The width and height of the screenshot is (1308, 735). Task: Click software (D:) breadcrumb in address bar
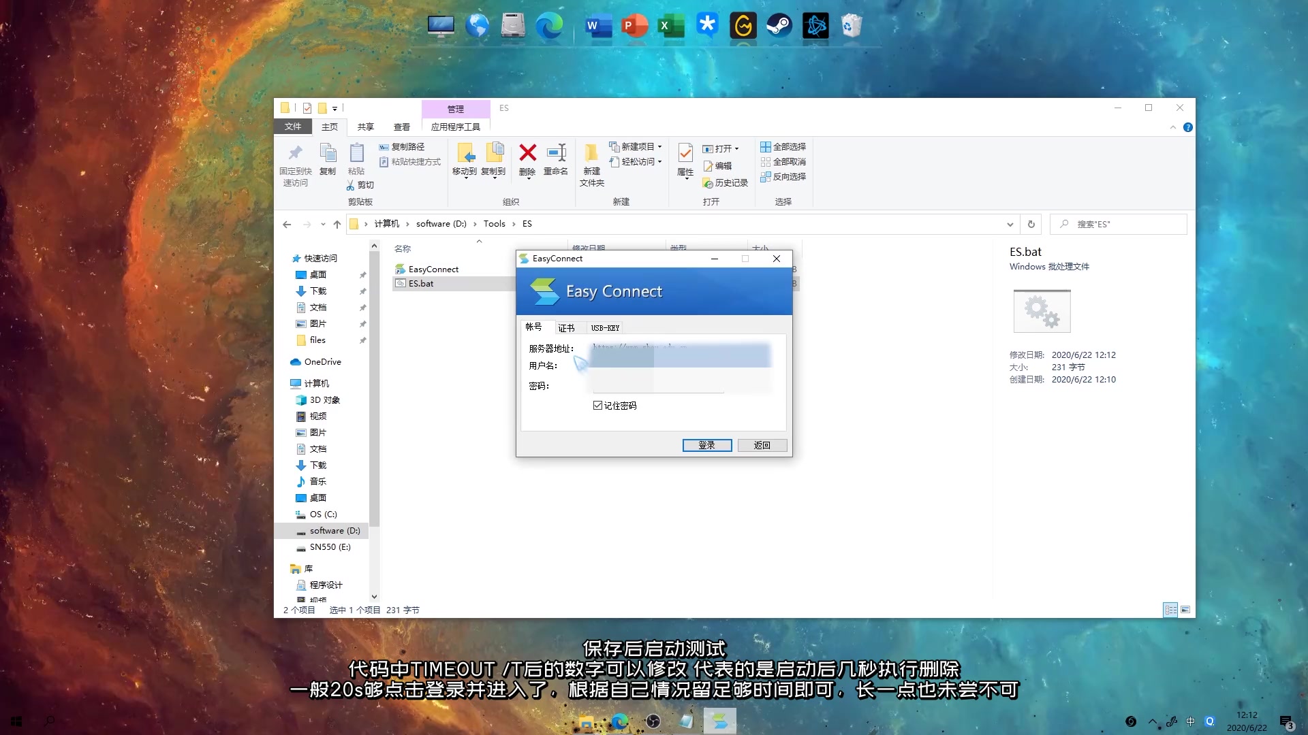(441, 224)
